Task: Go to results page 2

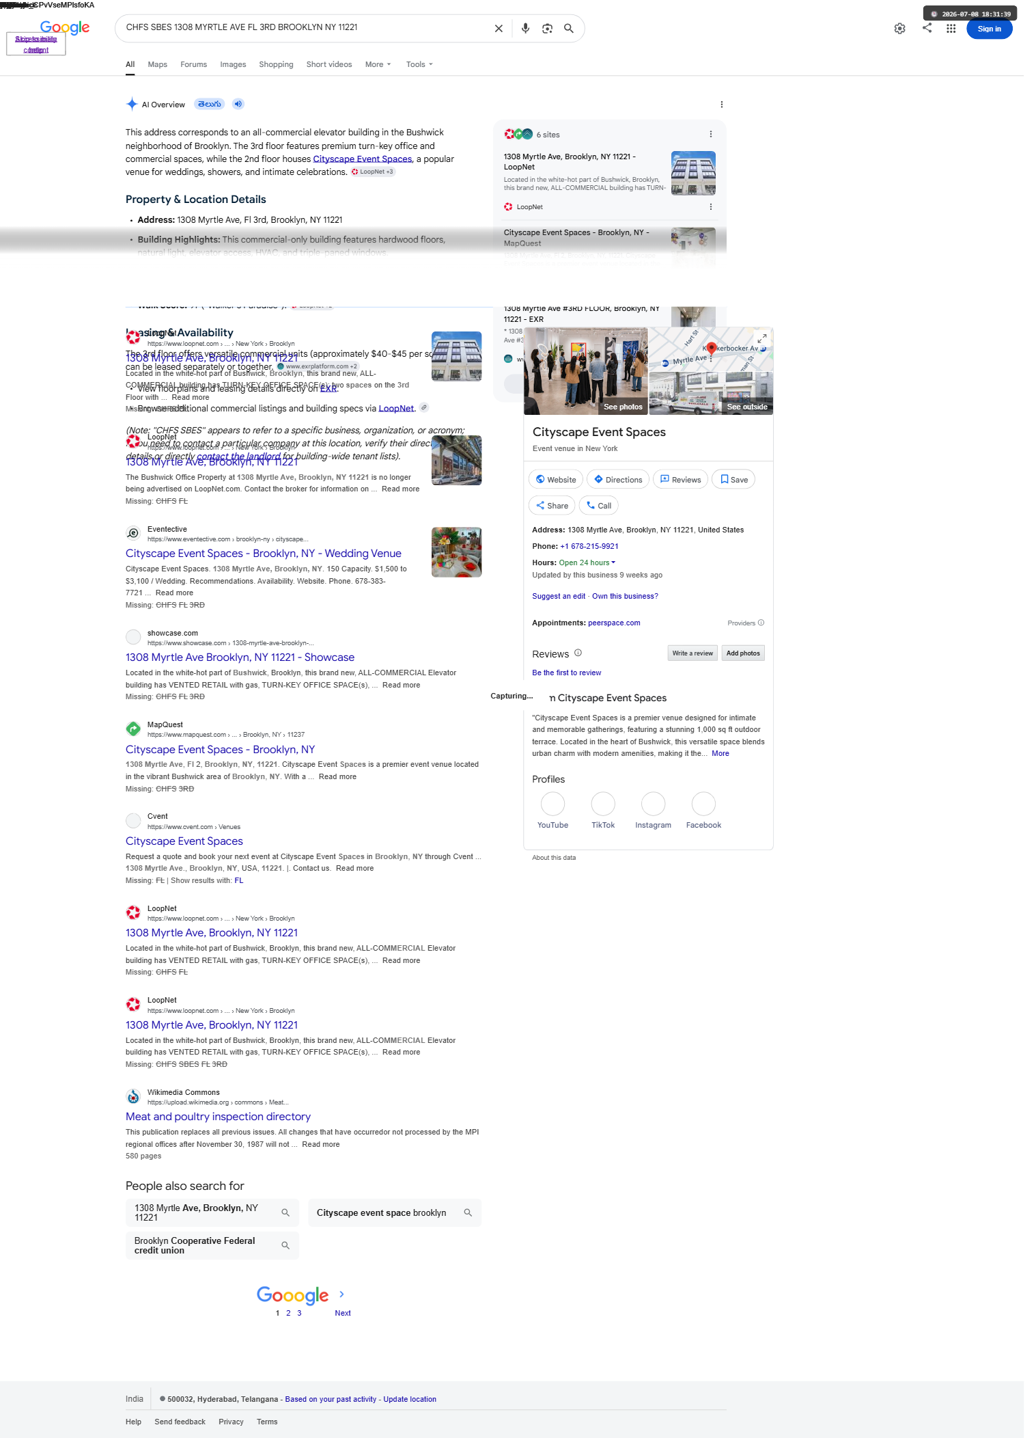Action: (x=288, y=1313)
